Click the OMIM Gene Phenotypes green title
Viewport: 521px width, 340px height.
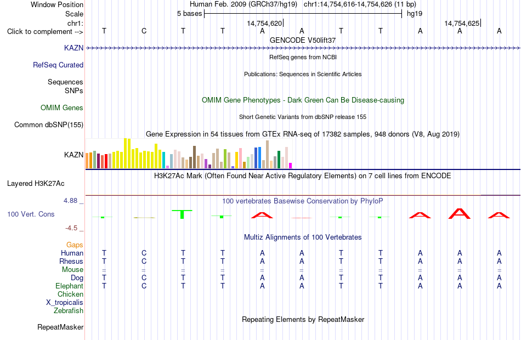[x=303, y=100]
